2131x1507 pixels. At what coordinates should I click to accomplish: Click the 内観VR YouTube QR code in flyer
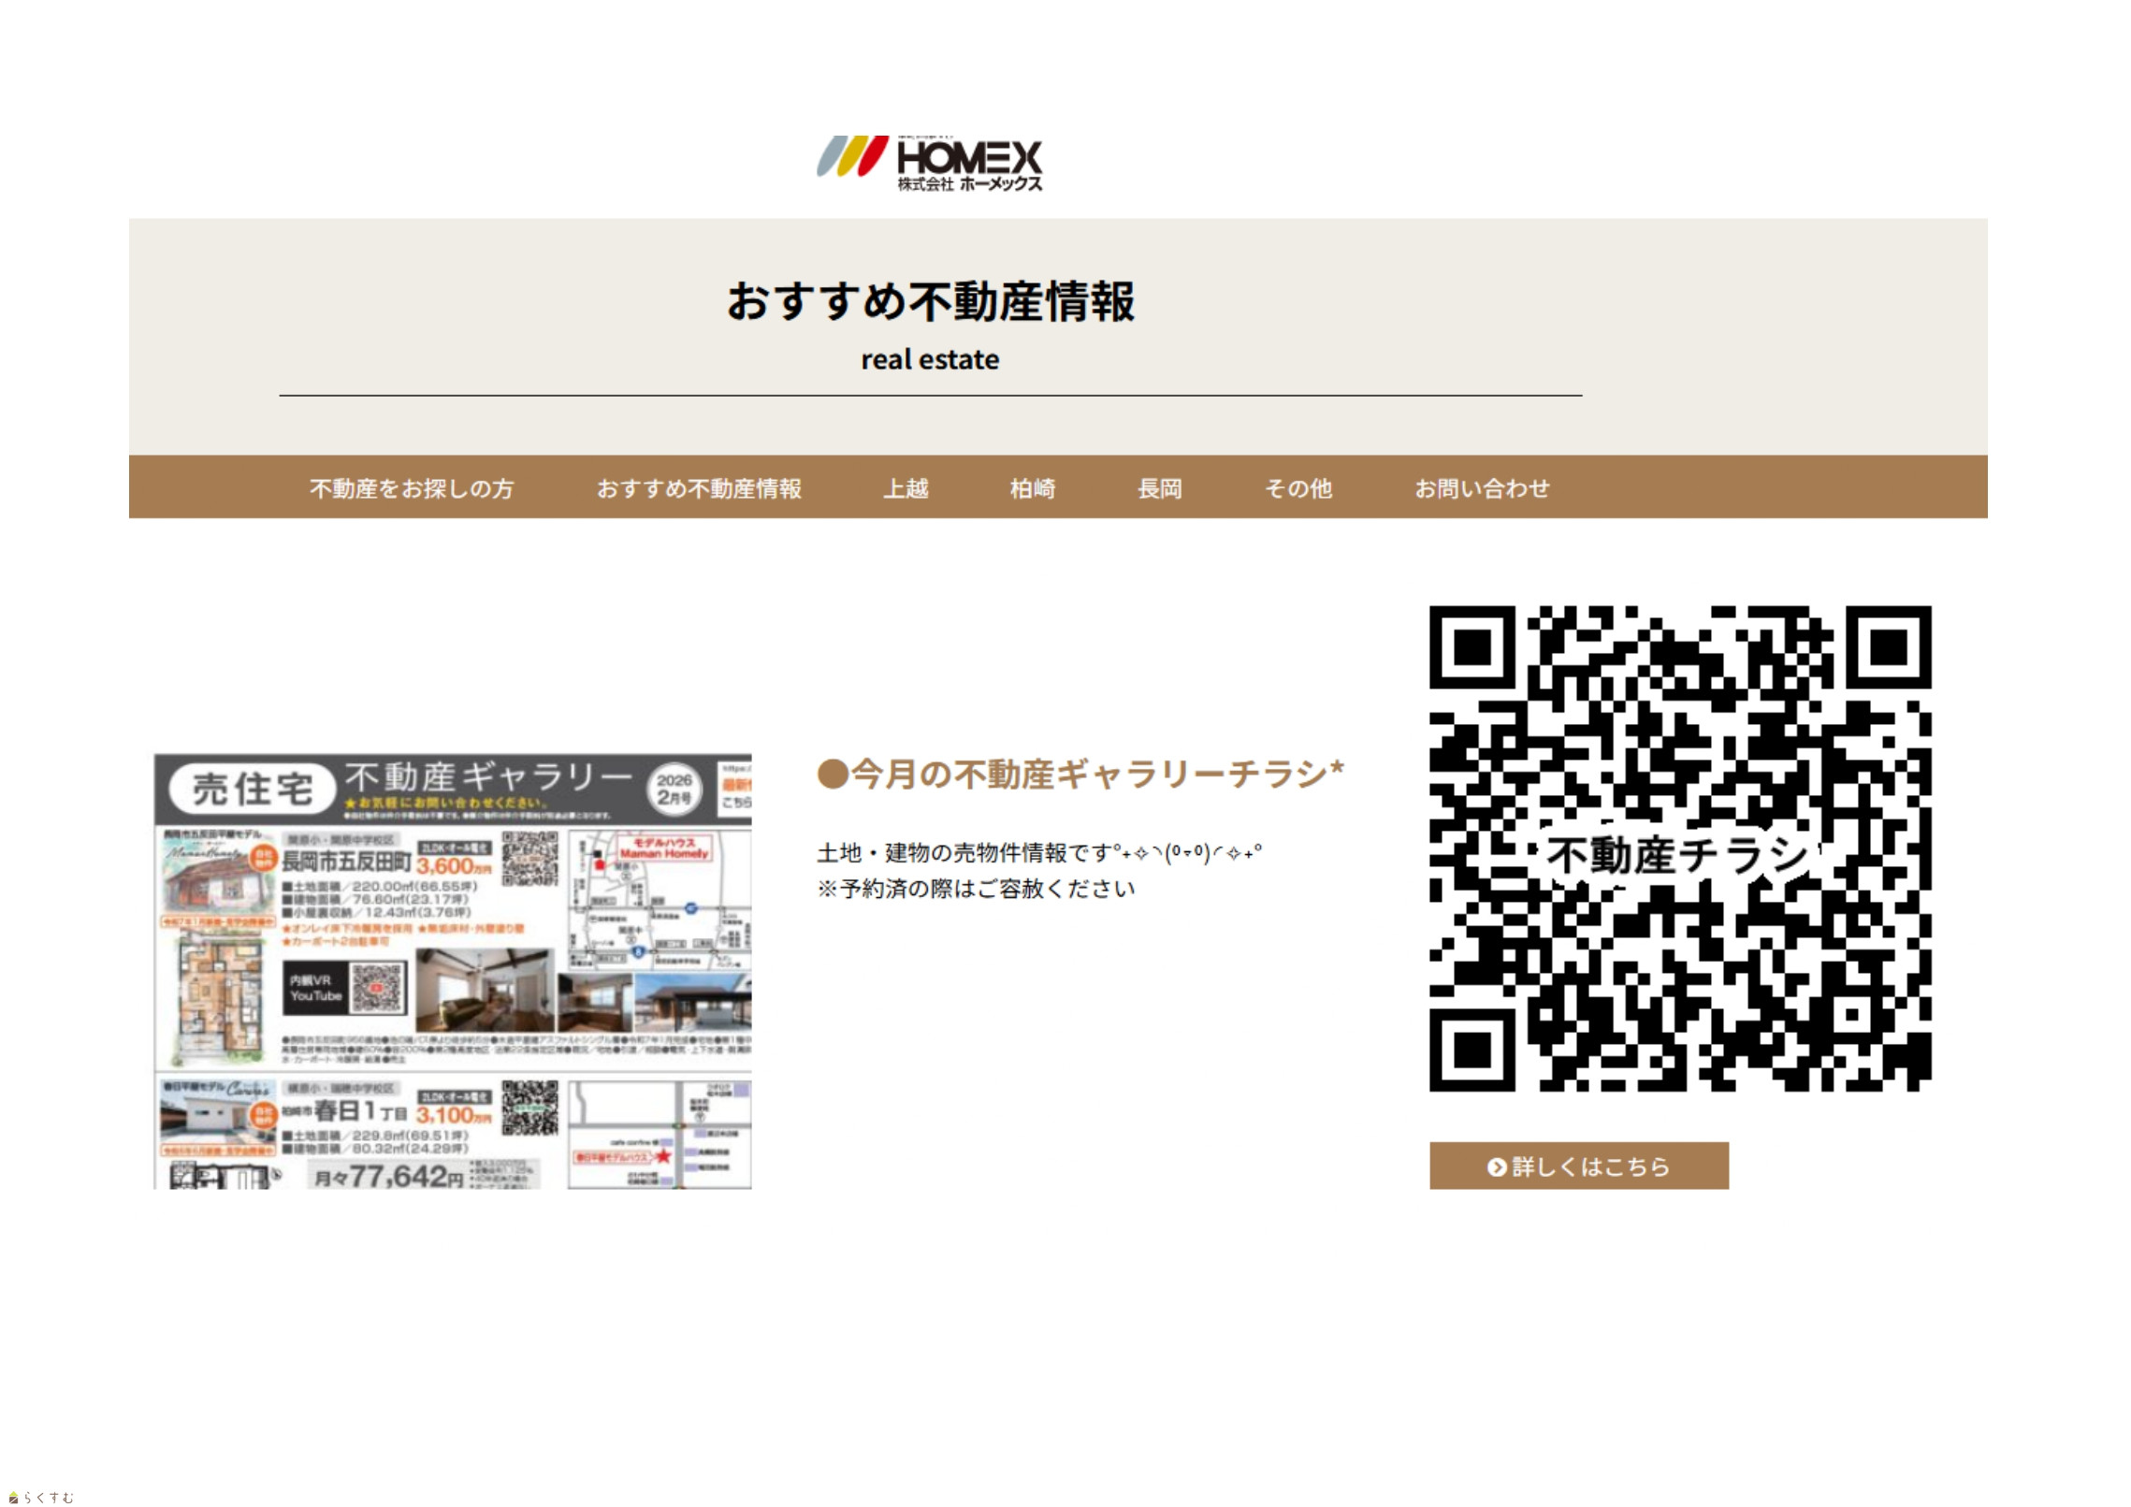click(x=377, y=988)
